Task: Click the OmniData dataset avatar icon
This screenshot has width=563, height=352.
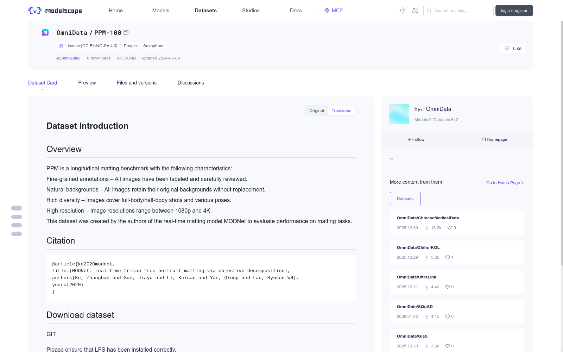Action: [x=45, y=32]
